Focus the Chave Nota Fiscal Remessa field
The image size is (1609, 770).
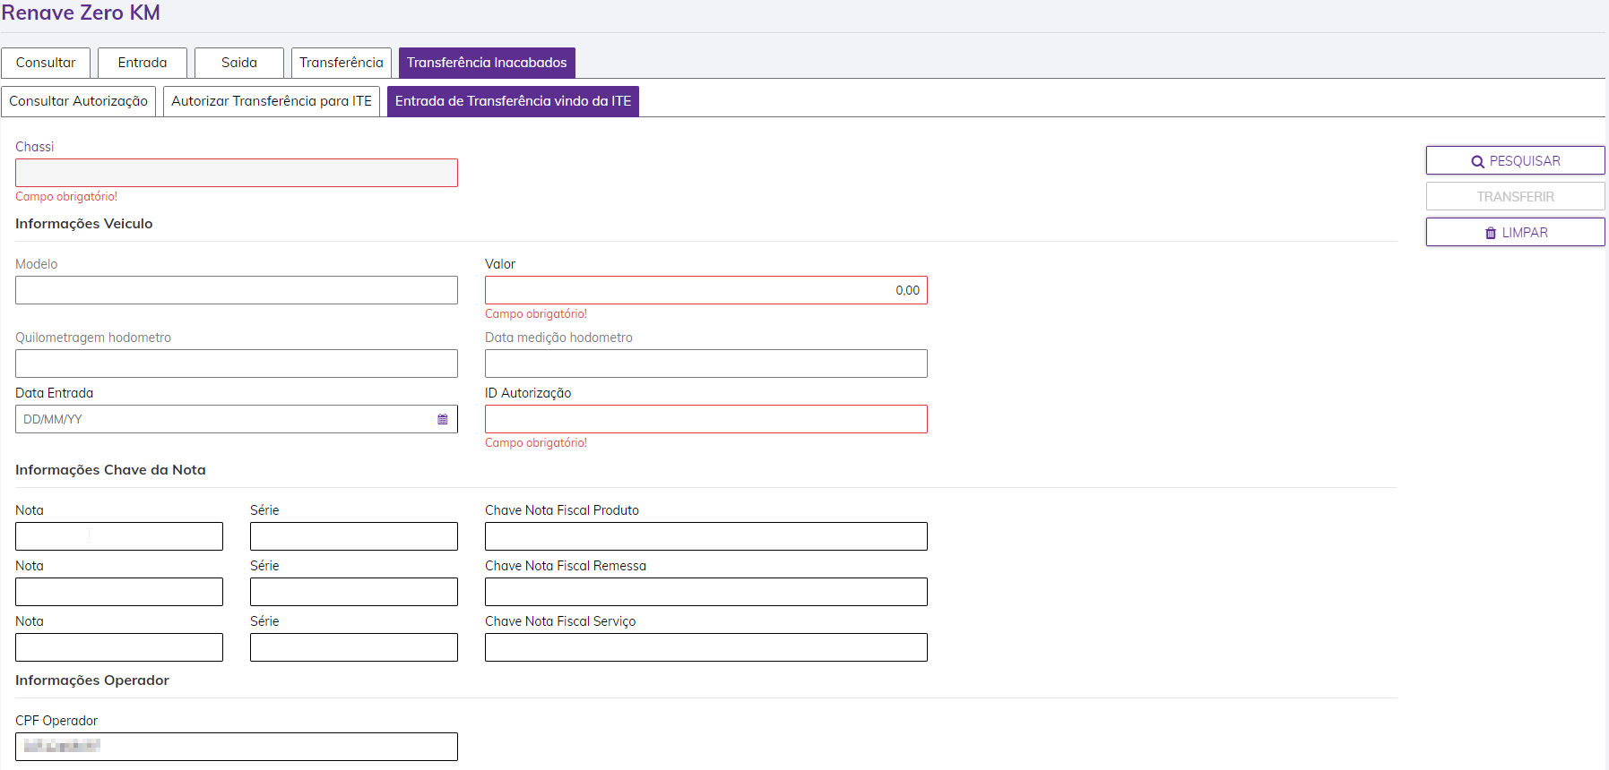[706, 592]
